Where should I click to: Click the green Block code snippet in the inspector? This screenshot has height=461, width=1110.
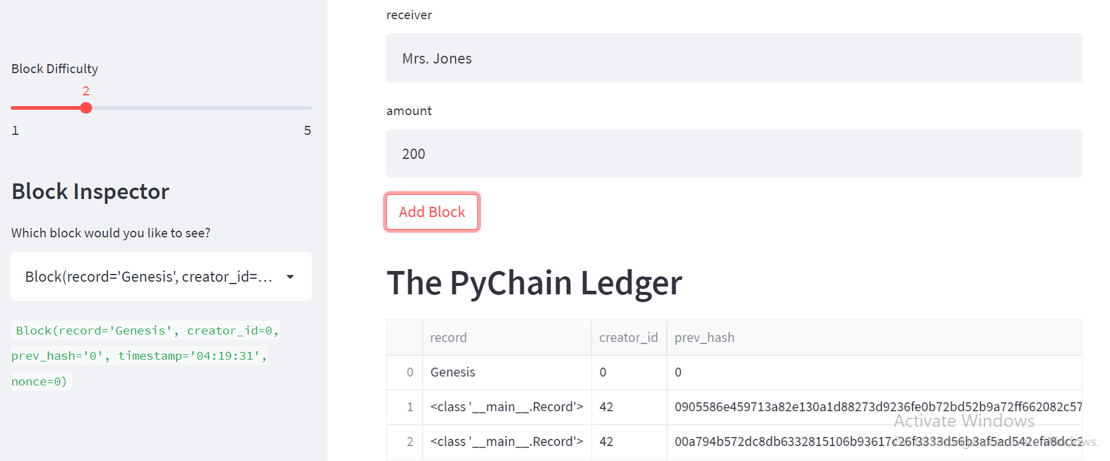144,355
